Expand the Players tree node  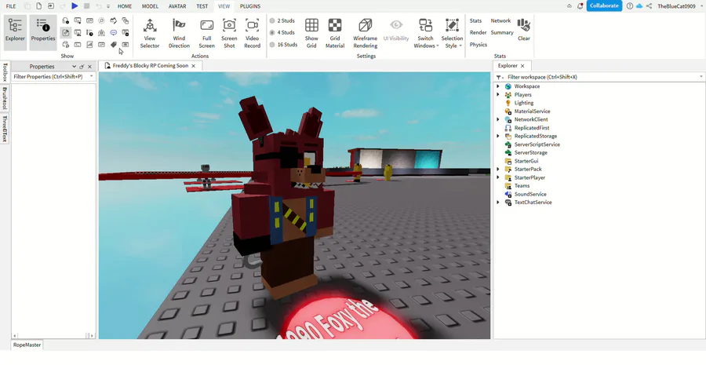[x=498, y=95]
